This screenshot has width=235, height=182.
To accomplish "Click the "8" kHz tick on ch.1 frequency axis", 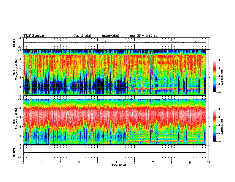I will click(20, 59).
